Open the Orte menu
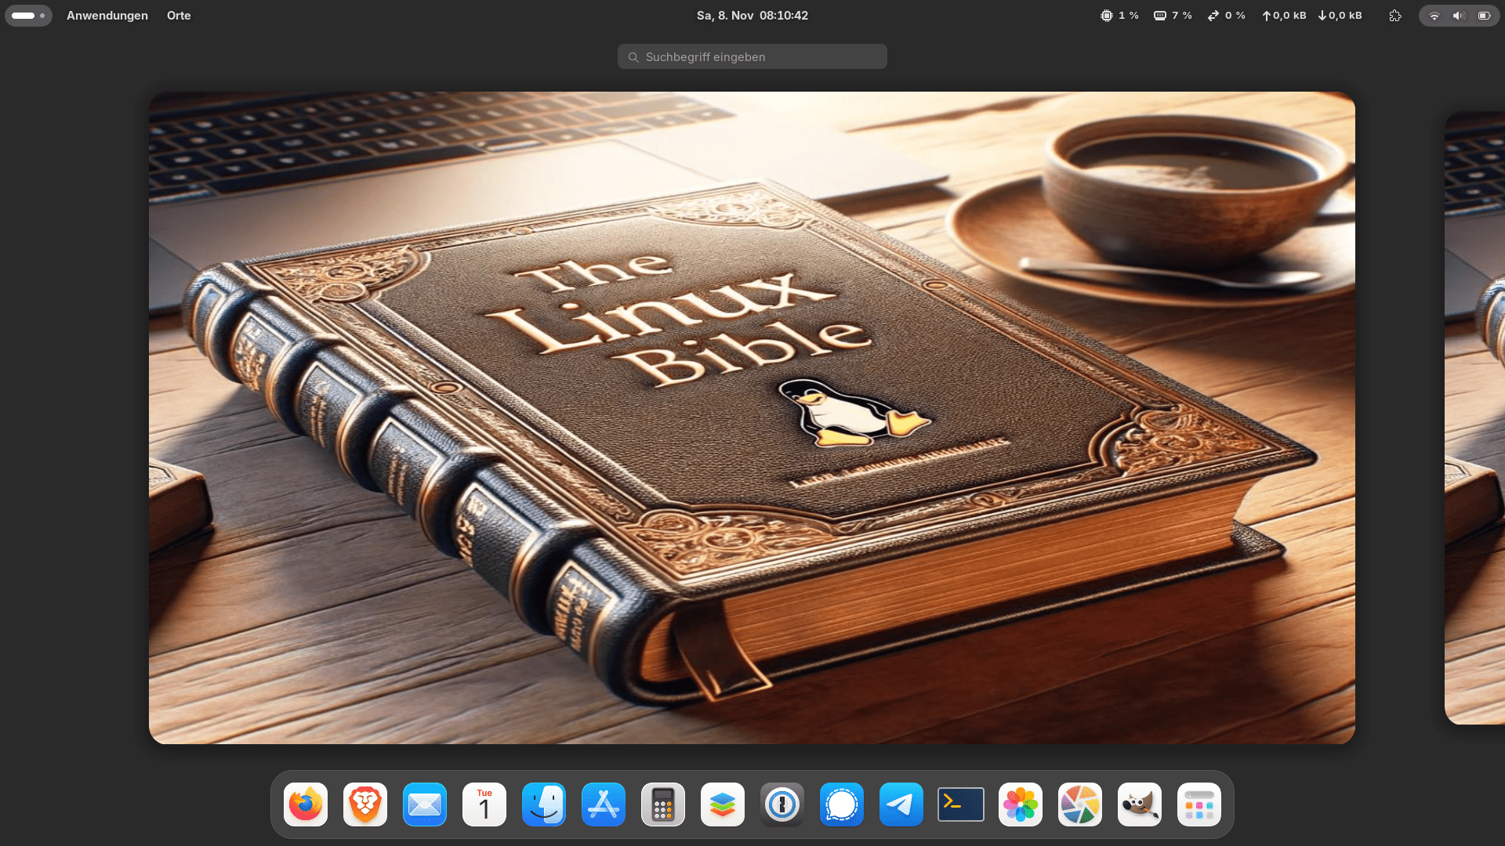This screenshot has height=846, width=1505. point(179,16)
